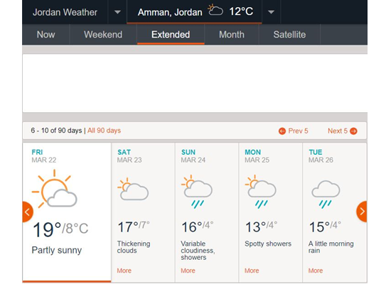Click the All 90 days link
The image size is (391, 284).
104,131
